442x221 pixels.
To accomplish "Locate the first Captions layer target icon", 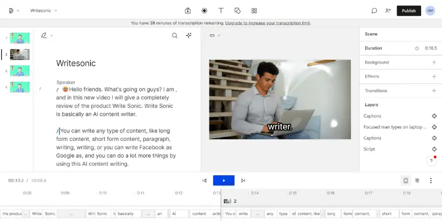I will click(434, 116).
